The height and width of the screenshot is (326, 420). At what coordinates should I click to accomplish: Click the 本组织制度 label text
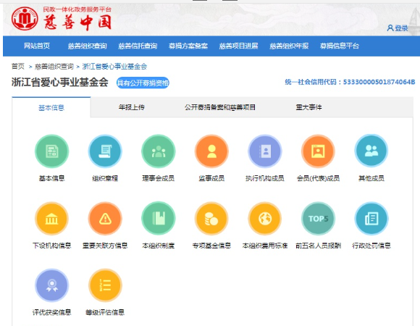tap(159, 246)
